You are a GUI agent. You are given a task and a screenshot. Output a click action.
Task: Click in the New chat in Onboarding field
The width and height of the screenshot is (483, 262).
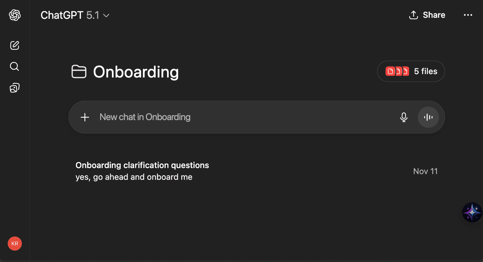click(x=202, y=117)
